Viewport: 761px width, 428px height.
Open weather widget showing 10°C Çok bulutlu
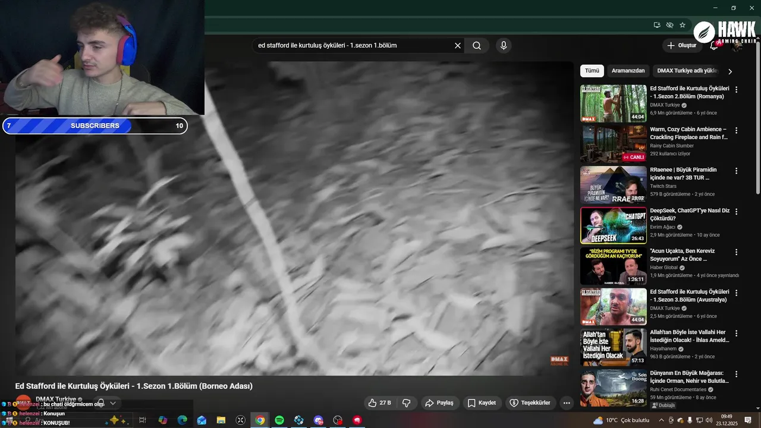pyautogui.click(x=621, y=420)
